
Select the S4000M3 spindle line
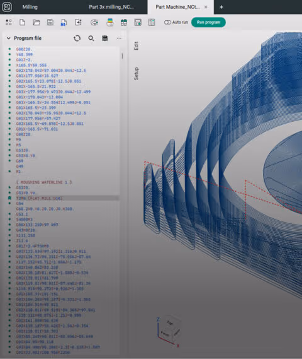point(24,220)
